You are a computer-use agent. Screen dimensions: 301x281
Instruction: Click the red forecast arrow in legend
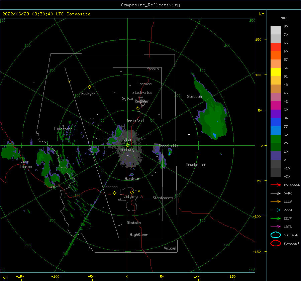tap(276, 185)
